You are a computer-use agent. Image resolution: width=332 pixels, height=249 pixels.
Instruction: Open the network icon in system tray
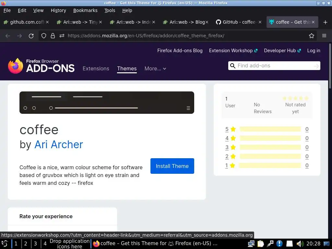pyautogui.click(x=251, y=244)
